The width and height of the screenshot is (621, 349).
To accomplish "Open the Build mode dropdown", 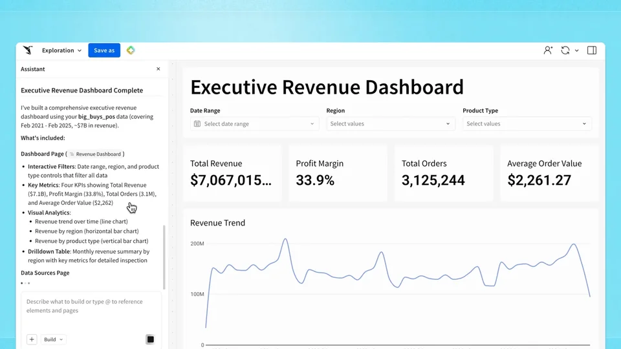I will pyautogui.click(x=53, y=339).
